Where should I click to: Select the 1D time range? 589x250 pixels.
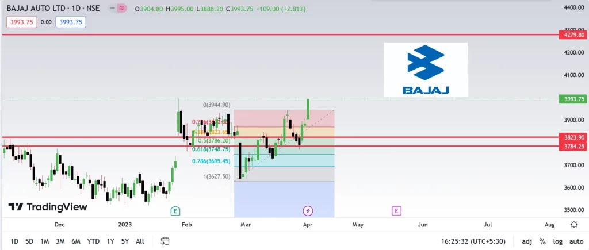tap(14, 241)
